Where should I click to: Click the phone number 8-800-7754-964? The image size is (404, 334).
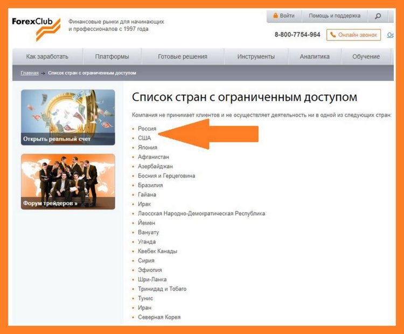297,34
